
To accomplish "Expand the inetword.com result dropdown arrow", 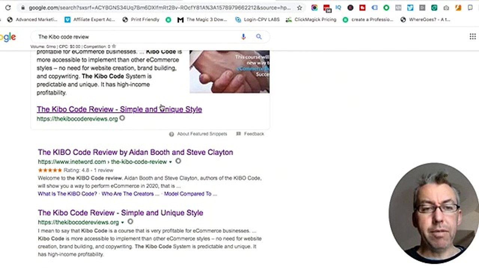I will click(x=170, y=162).
